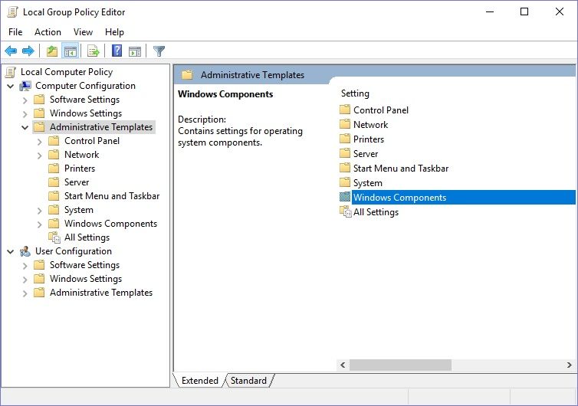578x406 pixels.
Task: Click the Network folder icon in the Setting list
Action: (x=345, y=125)
